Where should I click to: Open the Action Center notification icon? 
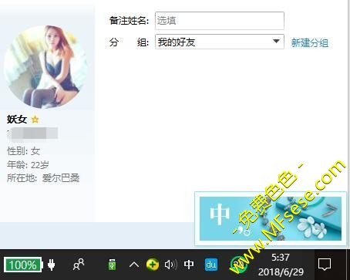tap(325, 265)
